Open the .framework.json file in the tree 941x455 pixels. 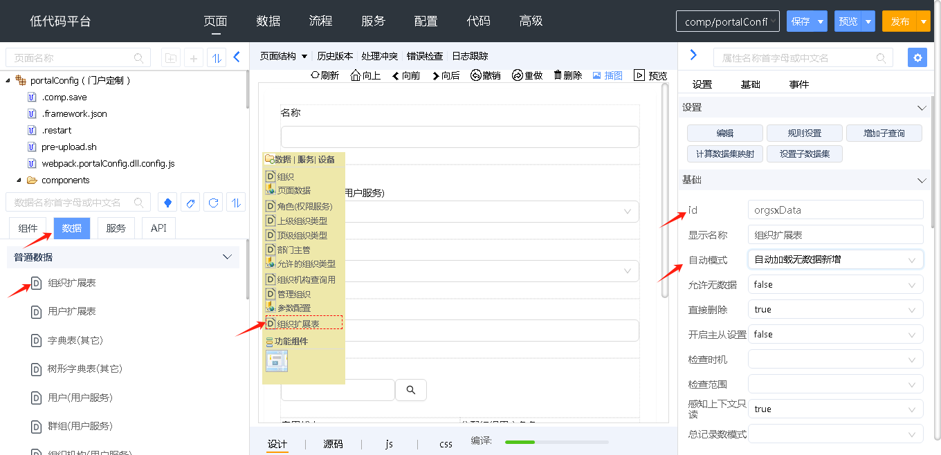pos(74,113)
